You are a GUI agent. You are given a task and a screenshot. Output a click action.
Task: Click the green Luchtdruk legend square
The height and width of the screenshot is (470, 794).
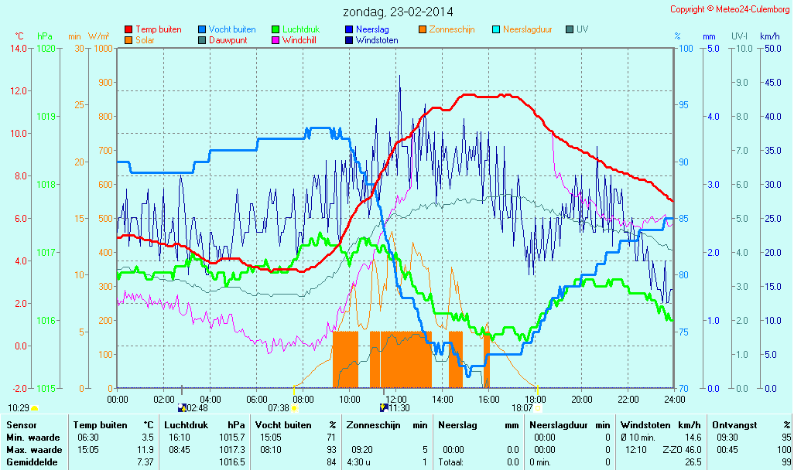276,30
